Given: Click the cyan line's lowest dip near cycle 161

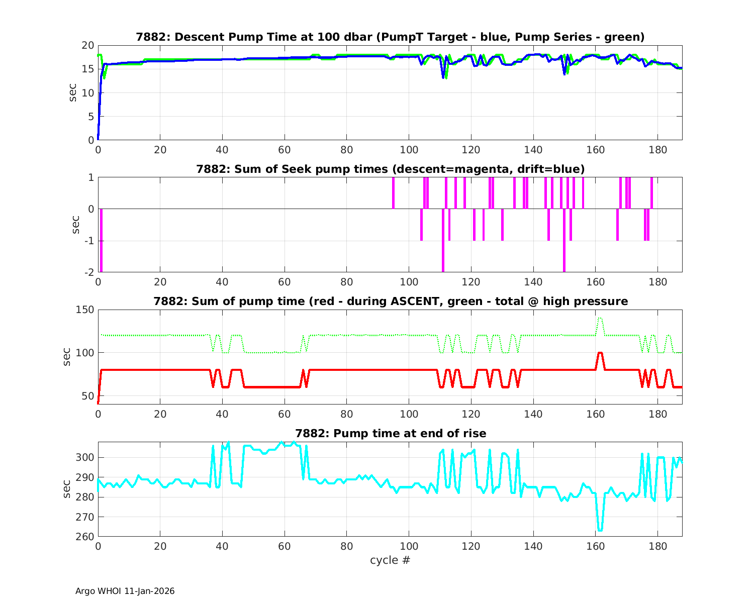Looking at the screenshot, I should coord(600,530).
